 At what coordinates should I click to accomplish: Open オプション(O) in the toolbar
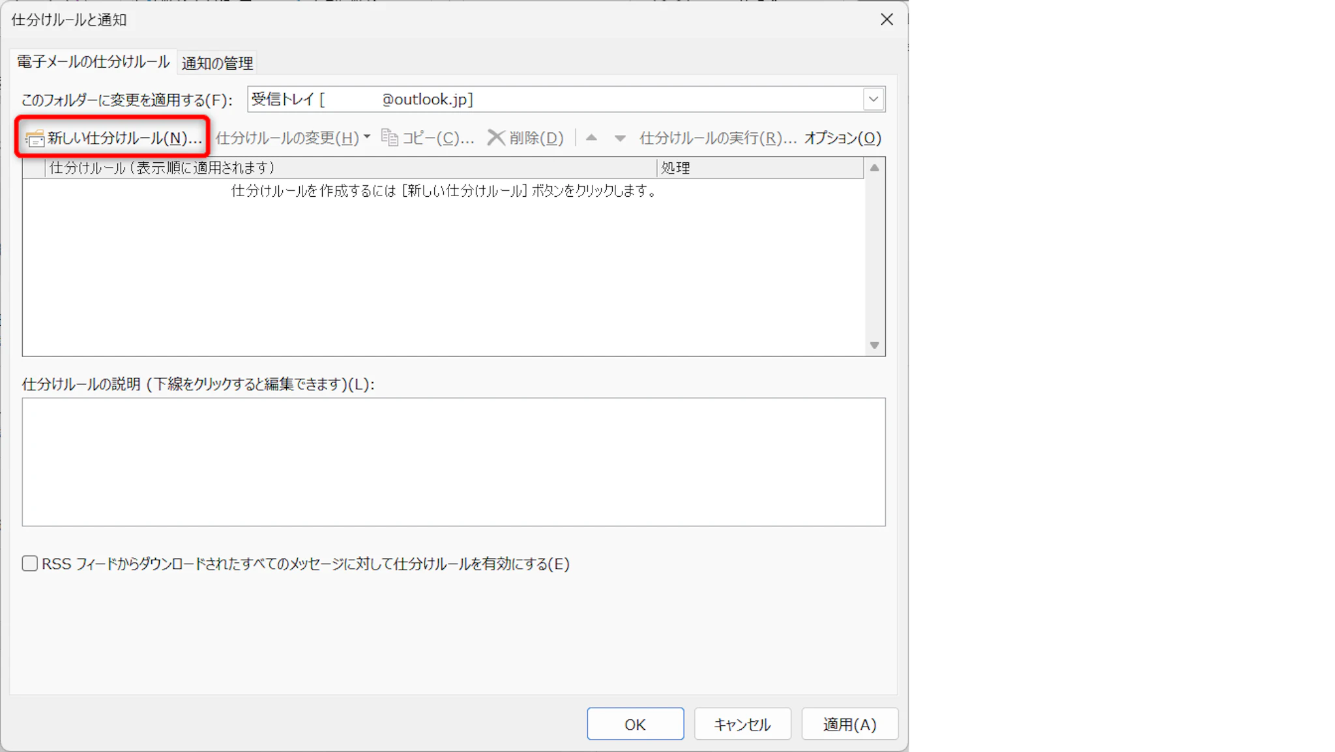click(x=842, y=137)
